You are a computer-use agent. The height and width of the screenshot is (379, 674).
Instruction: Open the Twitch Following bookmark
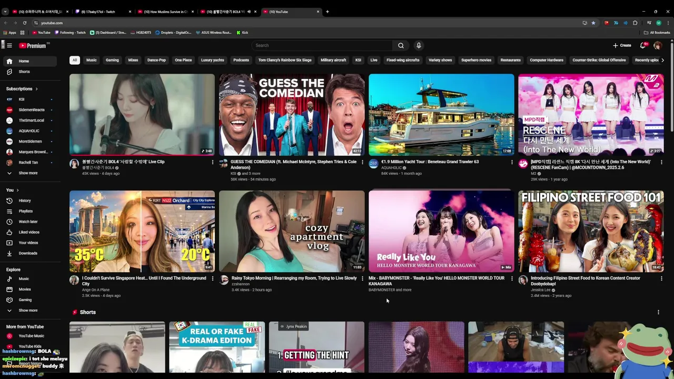pyautogui.click(x=70, y=33)
